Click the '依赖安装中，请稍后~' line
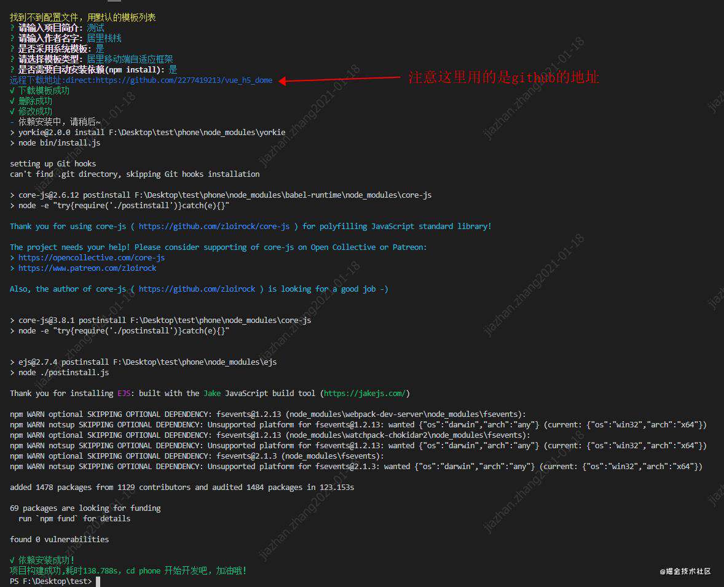 pos(55,122)
